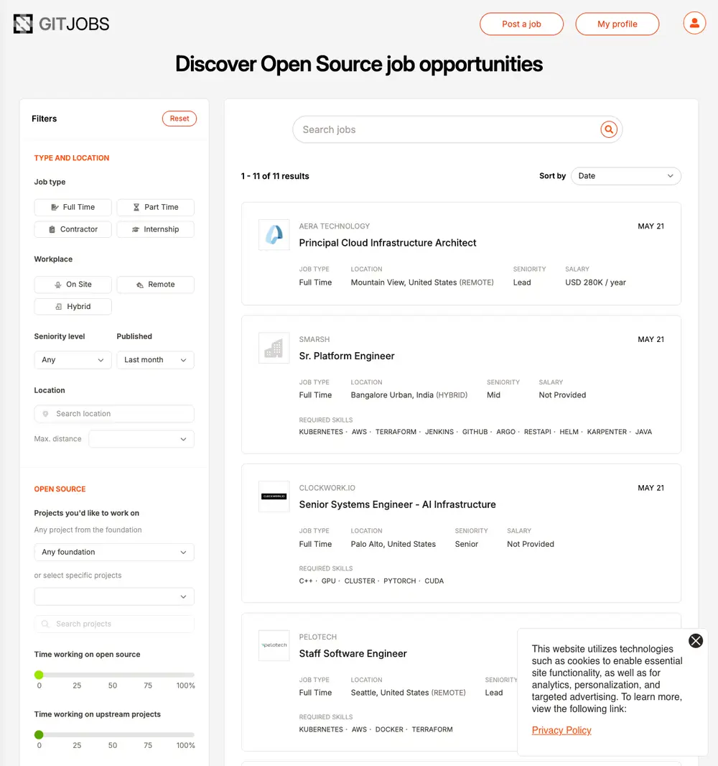Click the GPU skill tag
Viewport: 718px width, 766px height.
click(329, 581)
